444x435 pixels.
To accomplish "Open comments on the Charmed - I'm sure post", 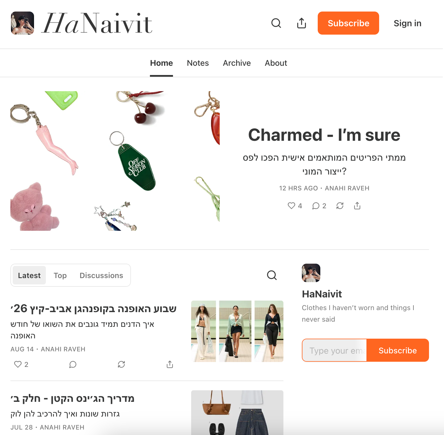I will point(319,206).
